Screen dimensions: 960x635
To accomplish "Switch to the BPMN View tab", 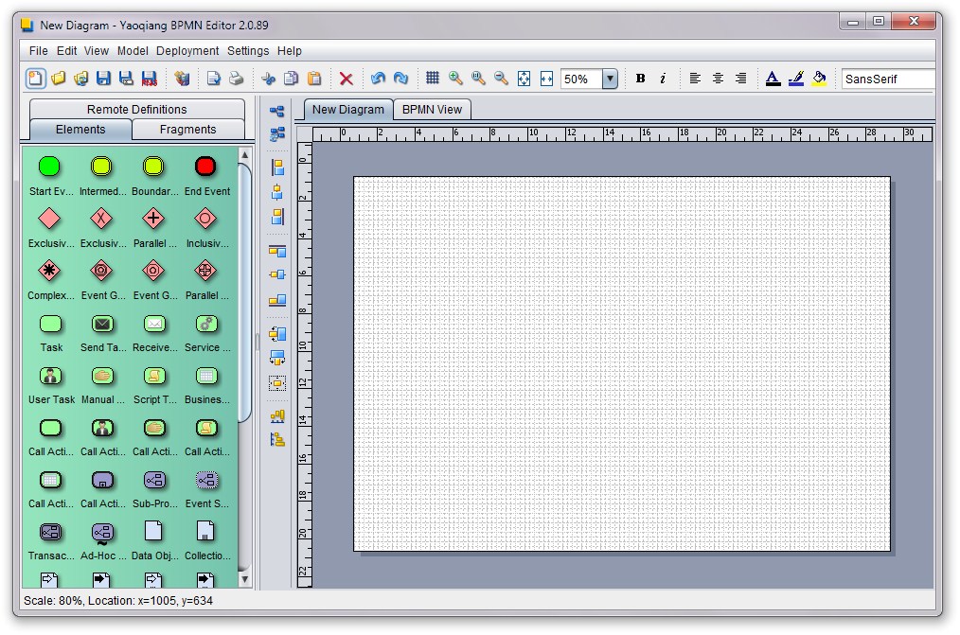I will tap(432, 109).
